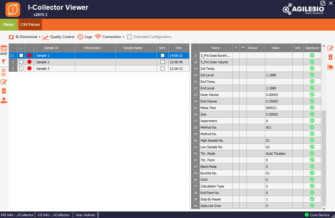Click the results scrollbar up arrow
Screen dimensions: 335x218
coord(324,46)
